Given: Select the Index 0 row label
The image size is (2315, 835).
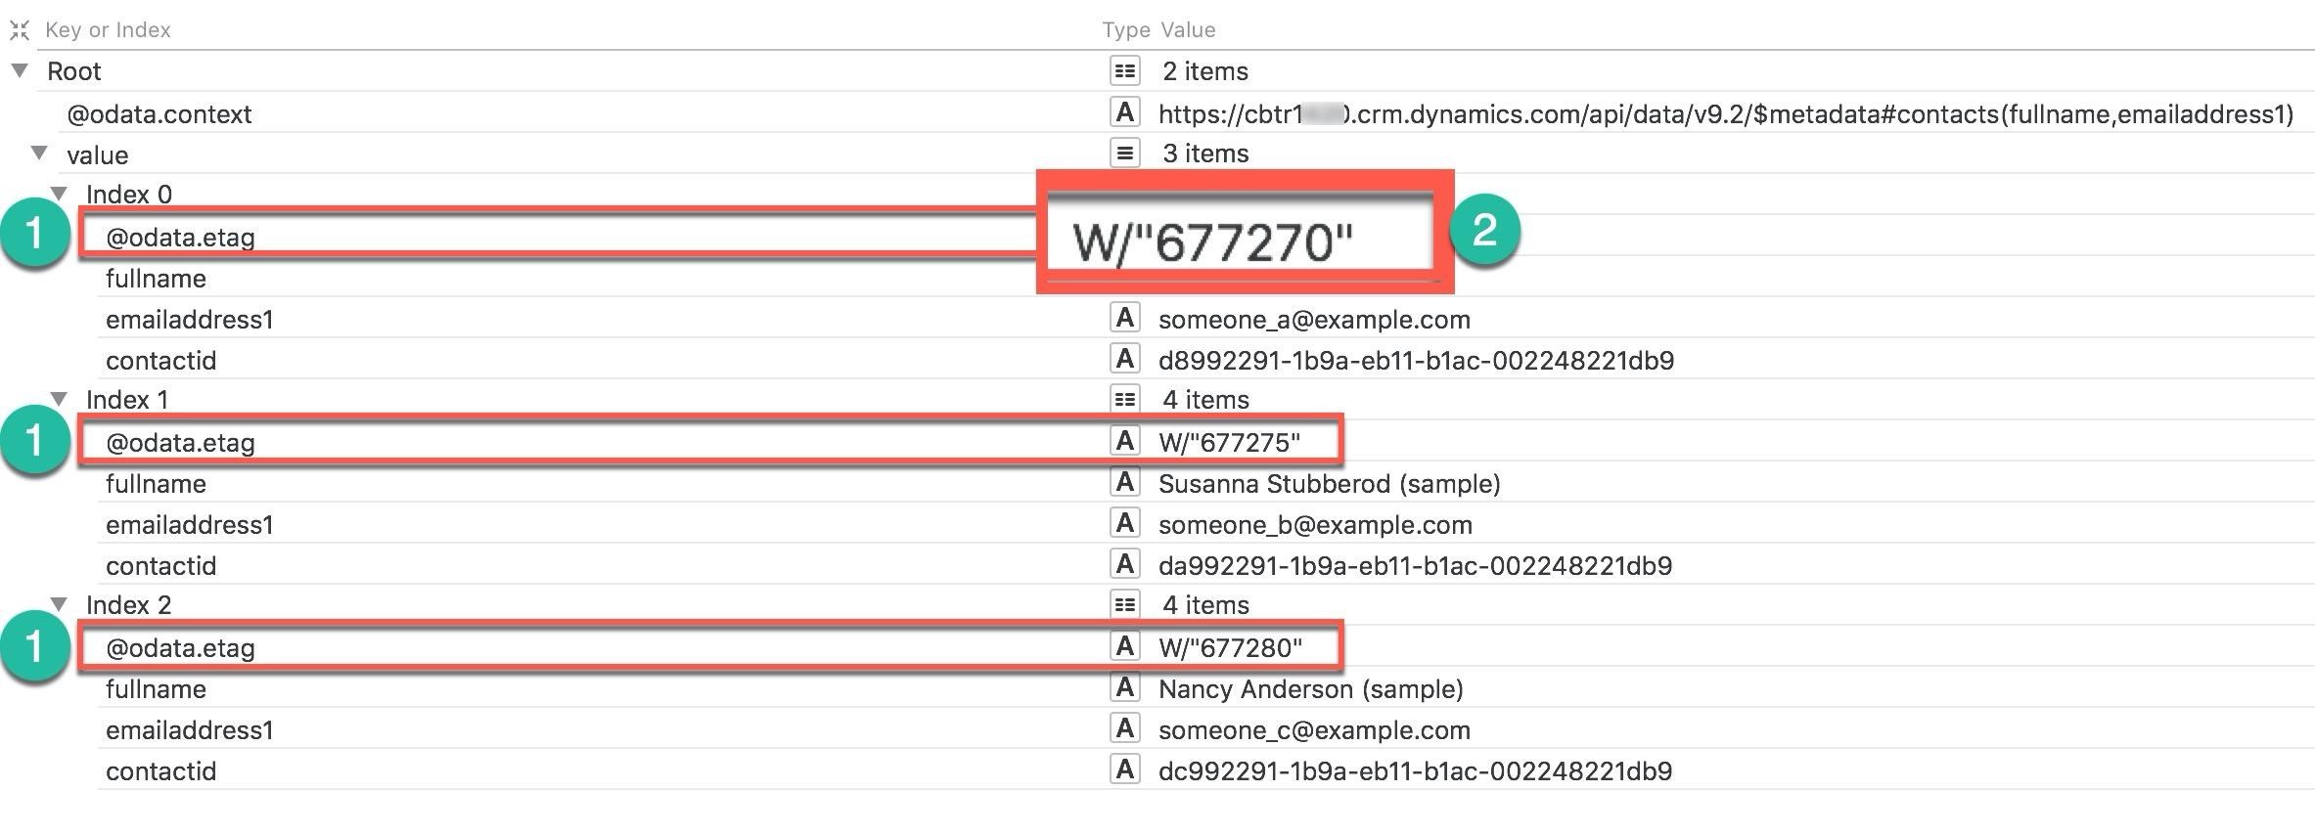Looking at the screenshot, I should 129,195.
